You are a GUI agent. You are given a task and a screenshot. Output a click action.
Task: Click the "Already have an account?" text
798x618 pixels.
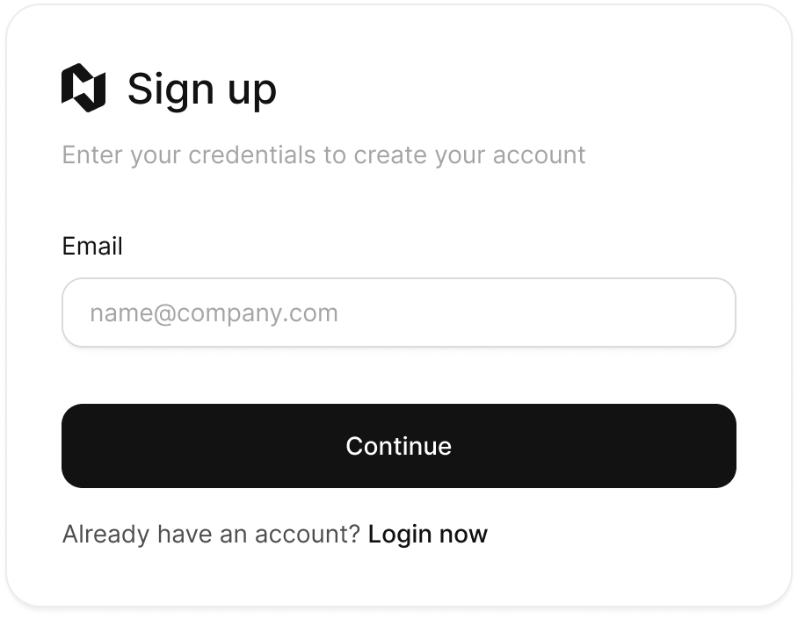click(211, 534)
